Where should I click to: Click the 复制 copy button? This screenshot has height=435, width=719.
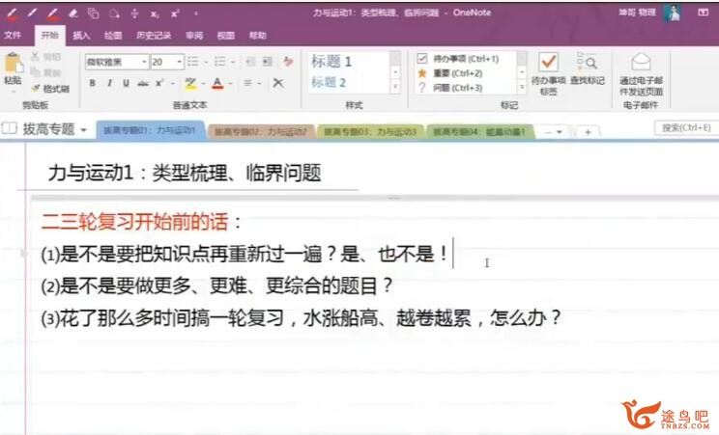45,72
